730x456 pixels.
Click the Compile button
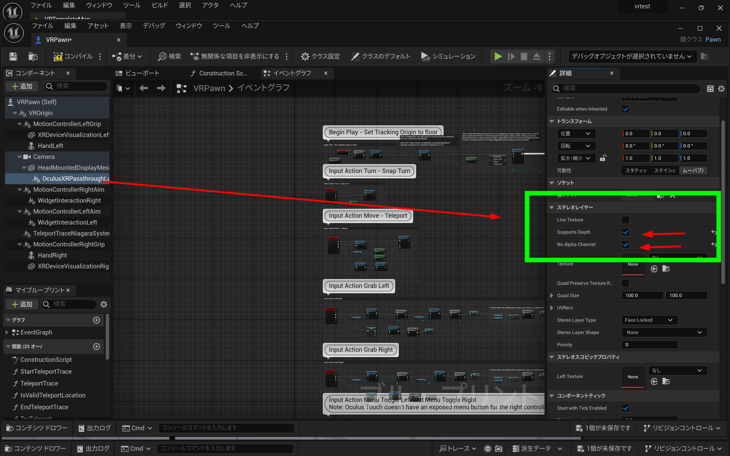coord(73,56)
